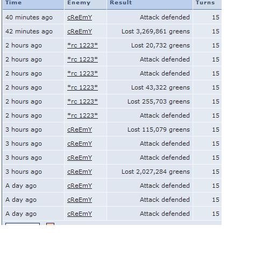Open cReEmY link in last 'A day ago' row

tap(80, 214)
